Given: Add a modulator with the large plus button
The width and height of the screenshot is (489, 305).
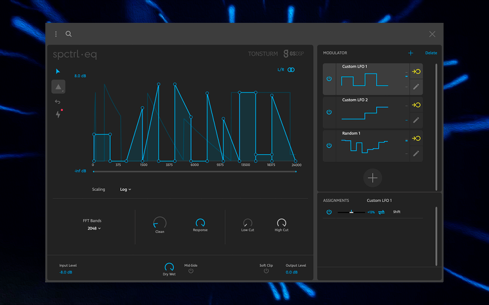Looking at the screenshot, I should tap(372, 178).
